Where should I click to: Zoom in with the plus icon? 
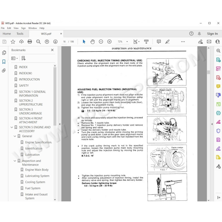click(109, 42)
